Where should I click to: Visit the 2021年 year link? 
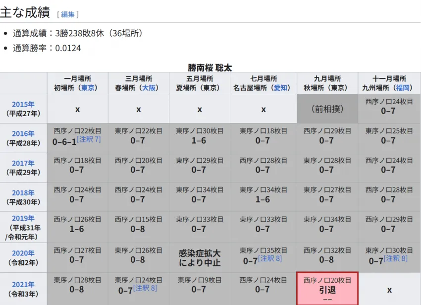pyautogui.click(x=23, y=285)
